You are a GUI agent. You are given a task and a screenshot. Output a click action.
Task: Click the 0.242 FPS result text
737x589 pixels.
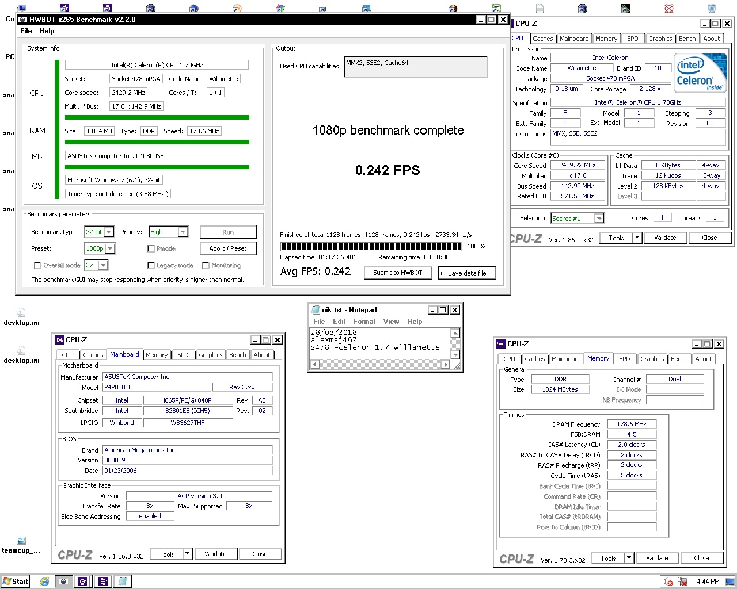click(x=388, y=170)
